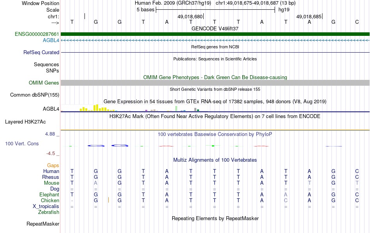The width and height of the screenshot is (370, 233).
Task: Open Short Genetic Variants from dbSNP title
Action: pos(215,89)
